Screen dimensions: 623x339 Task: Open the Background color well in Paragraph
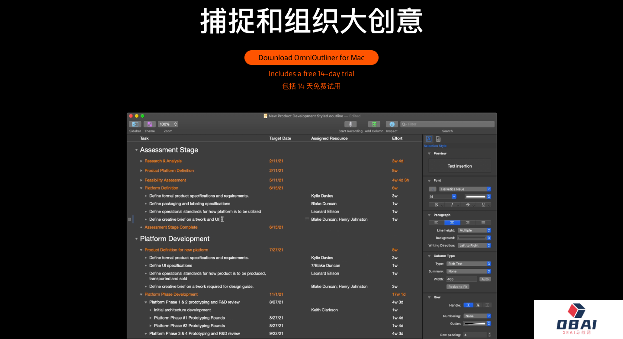[472, 238]
